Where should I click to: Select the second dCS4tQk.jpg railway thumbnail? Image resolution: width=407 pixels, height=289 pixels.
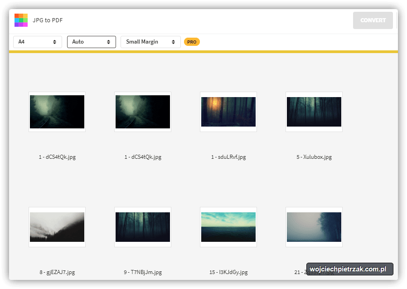tap(143, 112)
